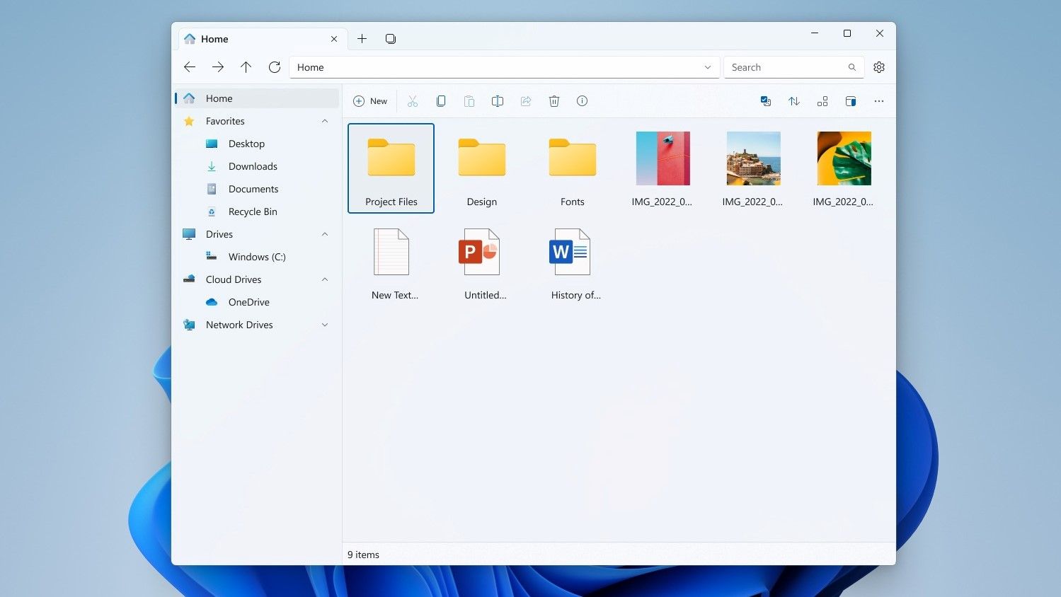
Task: Click the Delete trash icon
Action: pos(554,100)
